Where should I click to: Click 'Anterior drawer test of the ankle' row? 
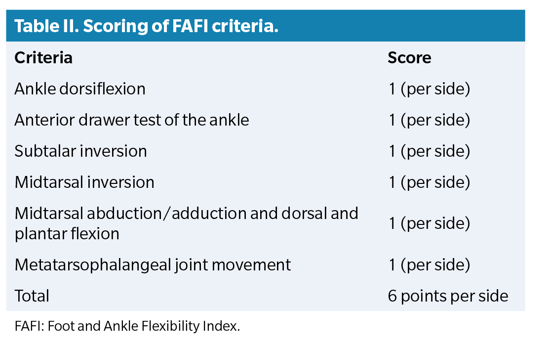132,120
